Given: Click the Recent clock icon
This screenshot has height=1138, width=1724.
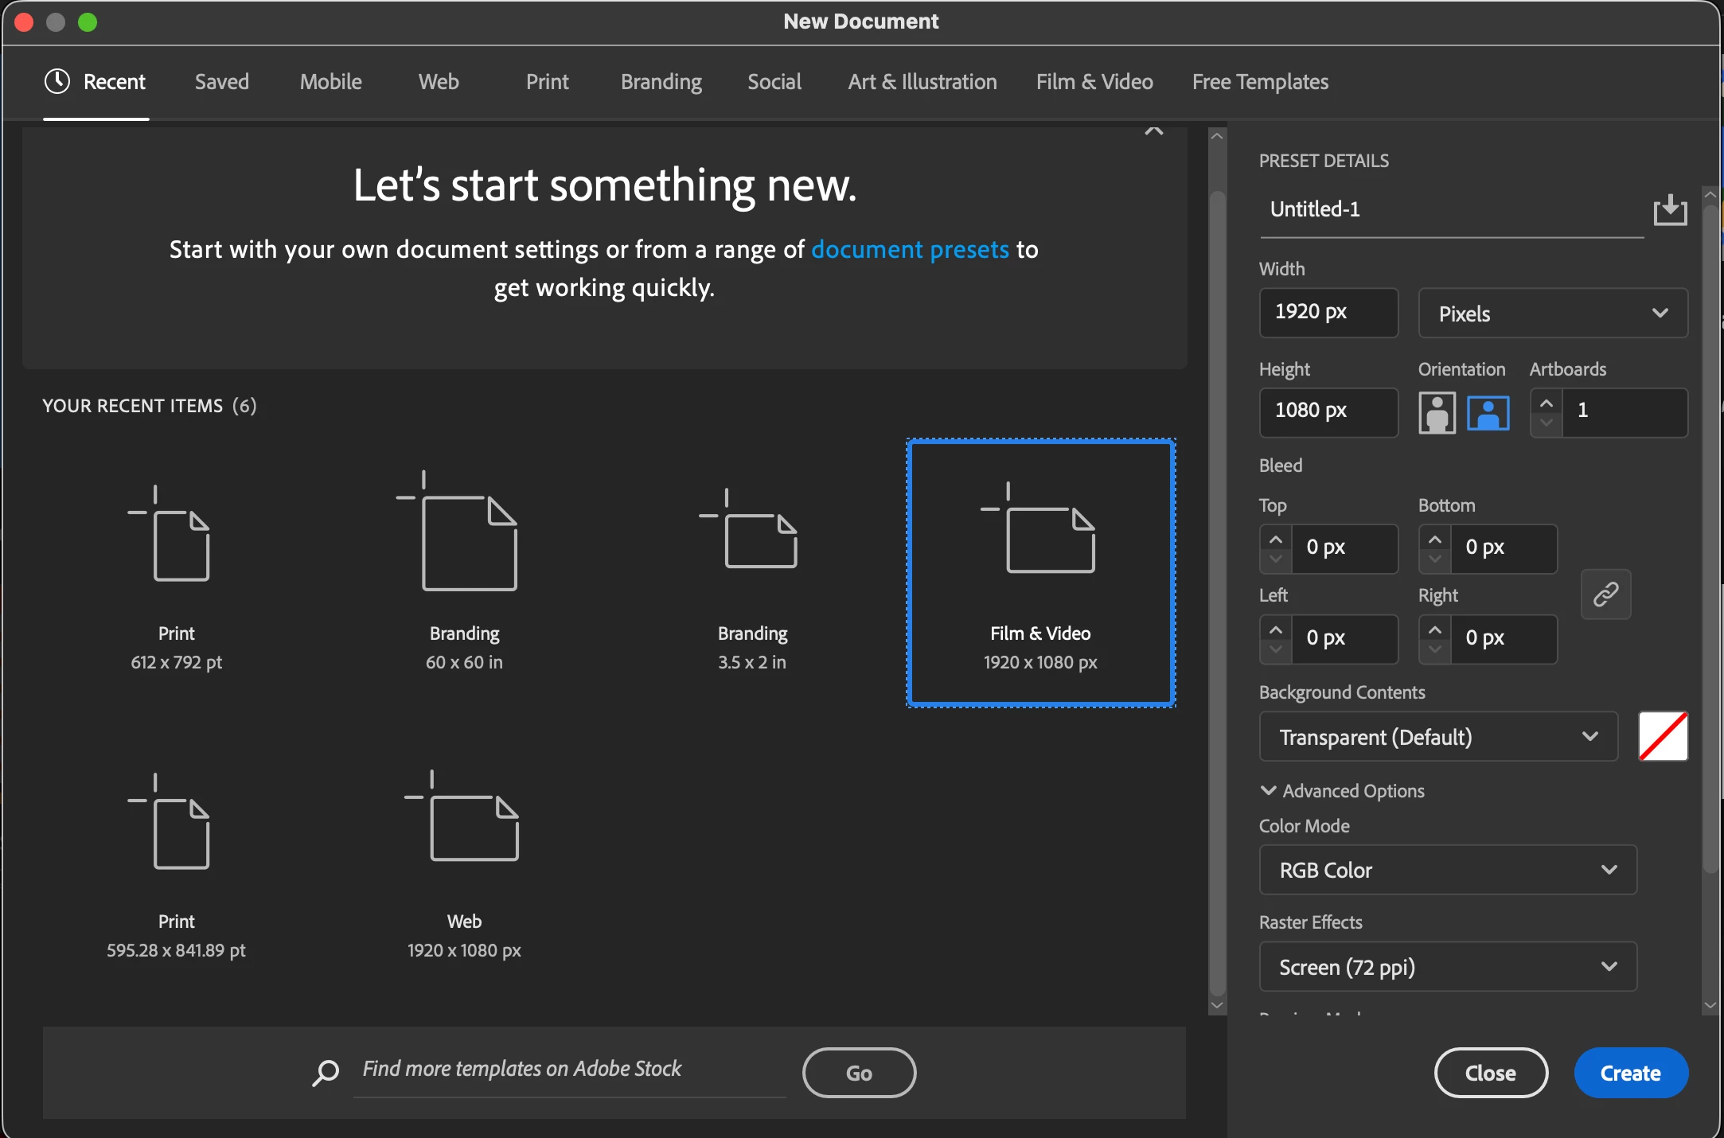Looking at the screenshot, I should (57, 81).
